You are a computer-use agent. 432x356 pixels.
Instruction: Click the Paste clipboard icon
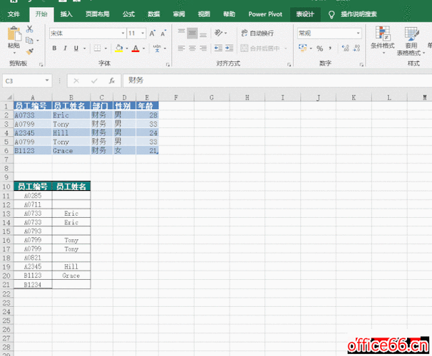coord(14,34)
